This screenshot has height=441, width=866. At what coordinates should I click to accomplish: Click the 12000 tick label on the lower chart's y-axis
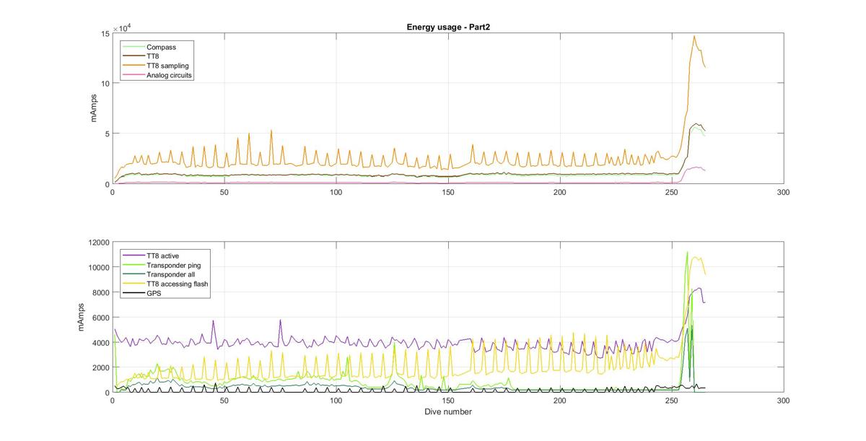coord(99,243)
